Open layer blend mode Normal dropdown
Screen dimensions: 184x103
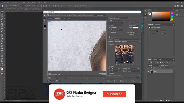(x=154, y=65)
